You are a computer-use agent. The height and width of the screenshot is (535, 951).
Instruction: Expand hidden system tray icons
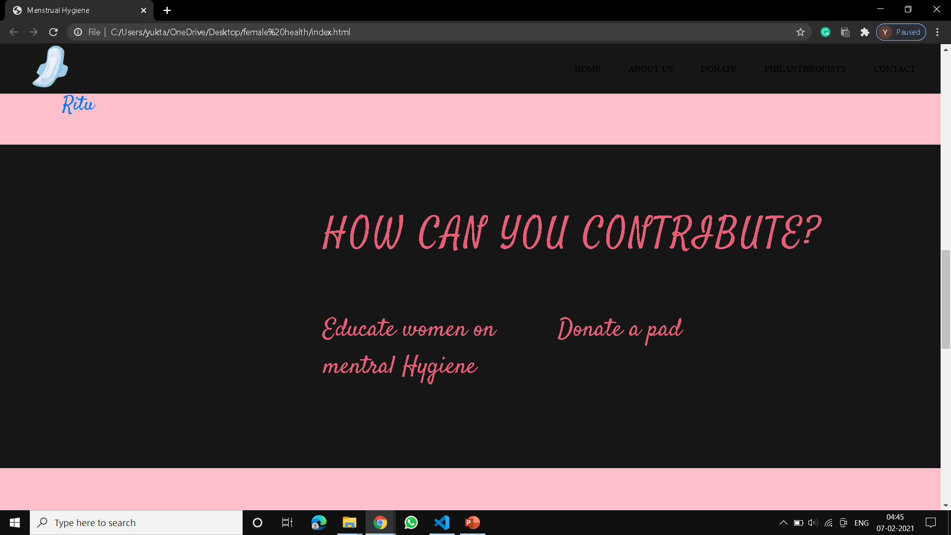pyautogui.click(x=783, y=523)
